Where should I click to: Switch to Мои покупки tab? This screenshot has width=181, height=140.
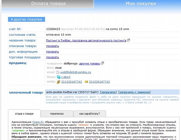pyautogui.click(x=141, y=4)
